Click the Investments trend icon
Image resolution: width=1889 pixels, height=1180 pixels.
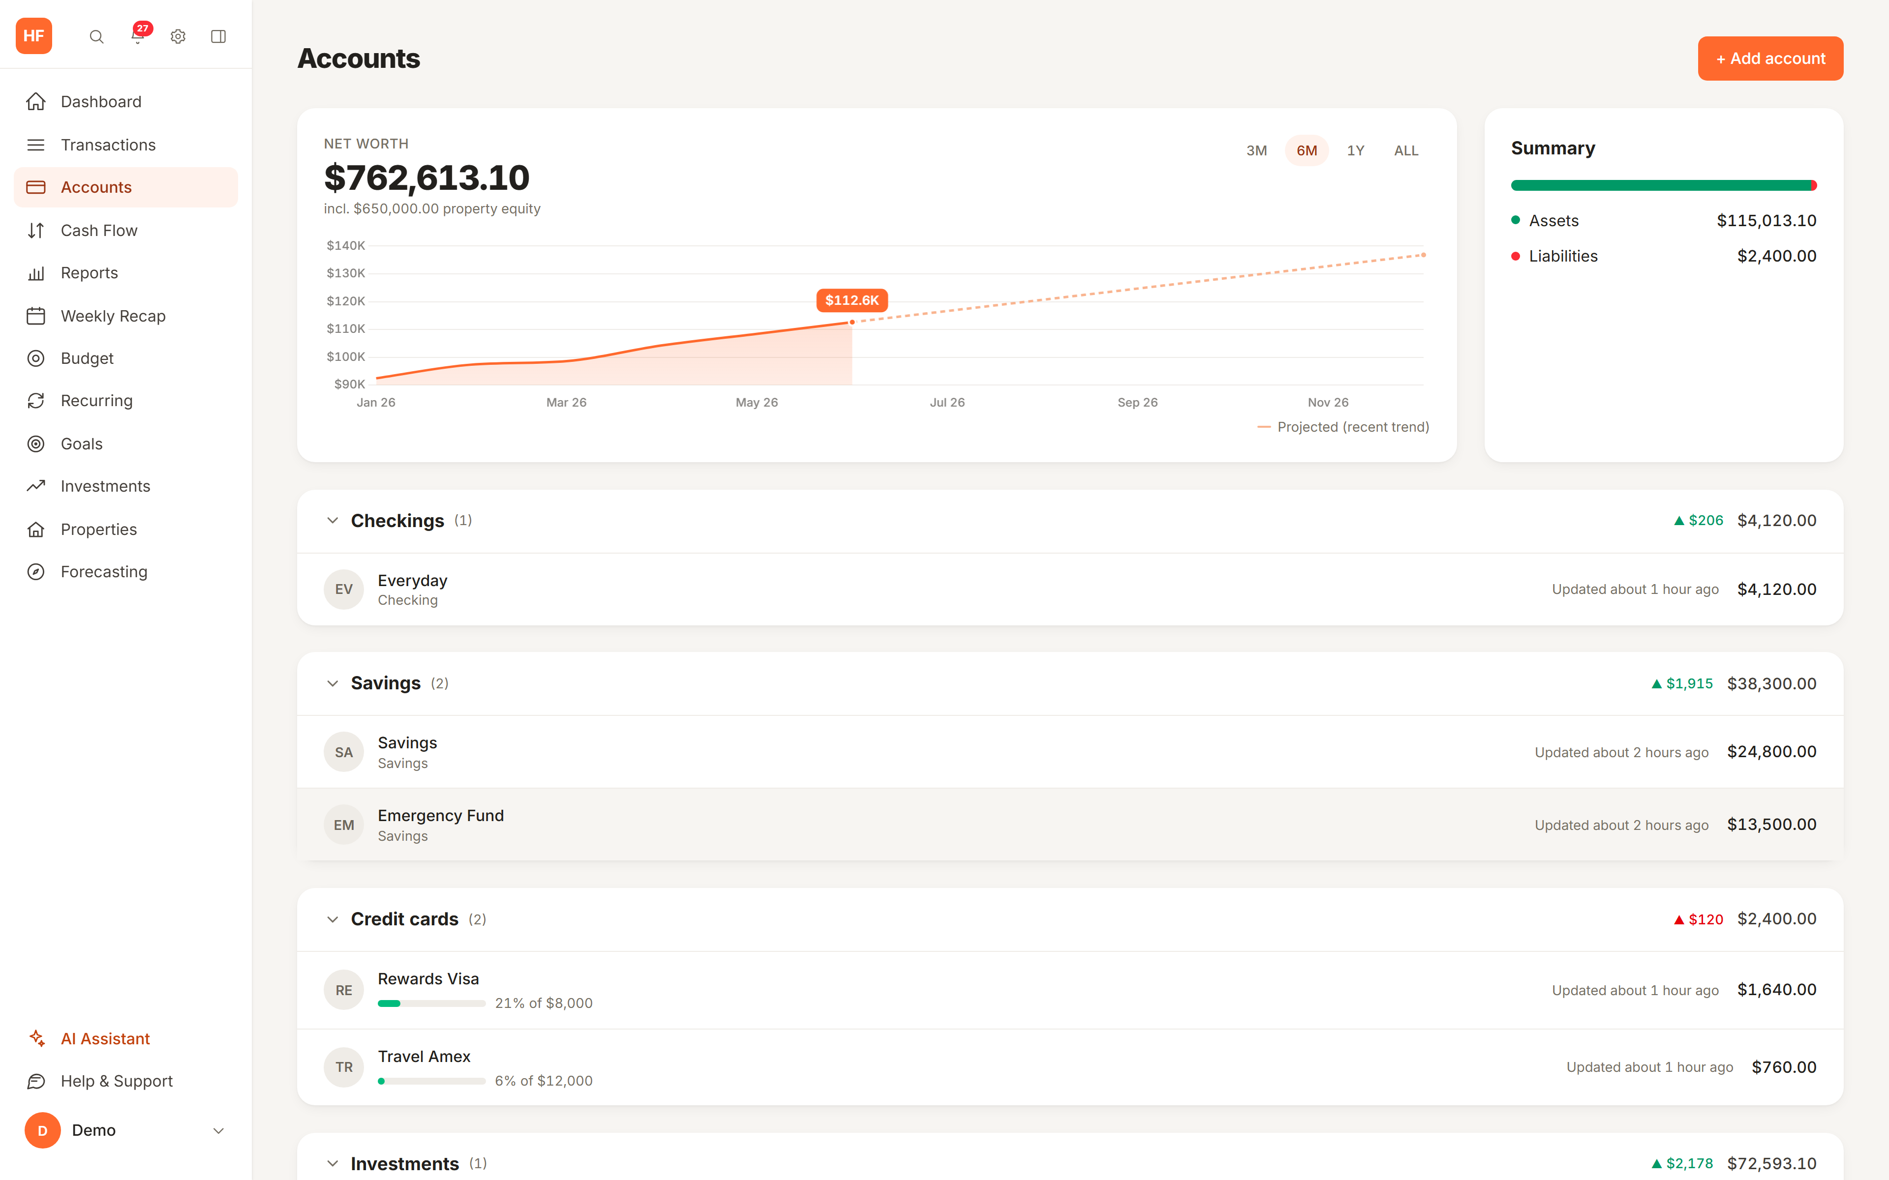[36, 486]
